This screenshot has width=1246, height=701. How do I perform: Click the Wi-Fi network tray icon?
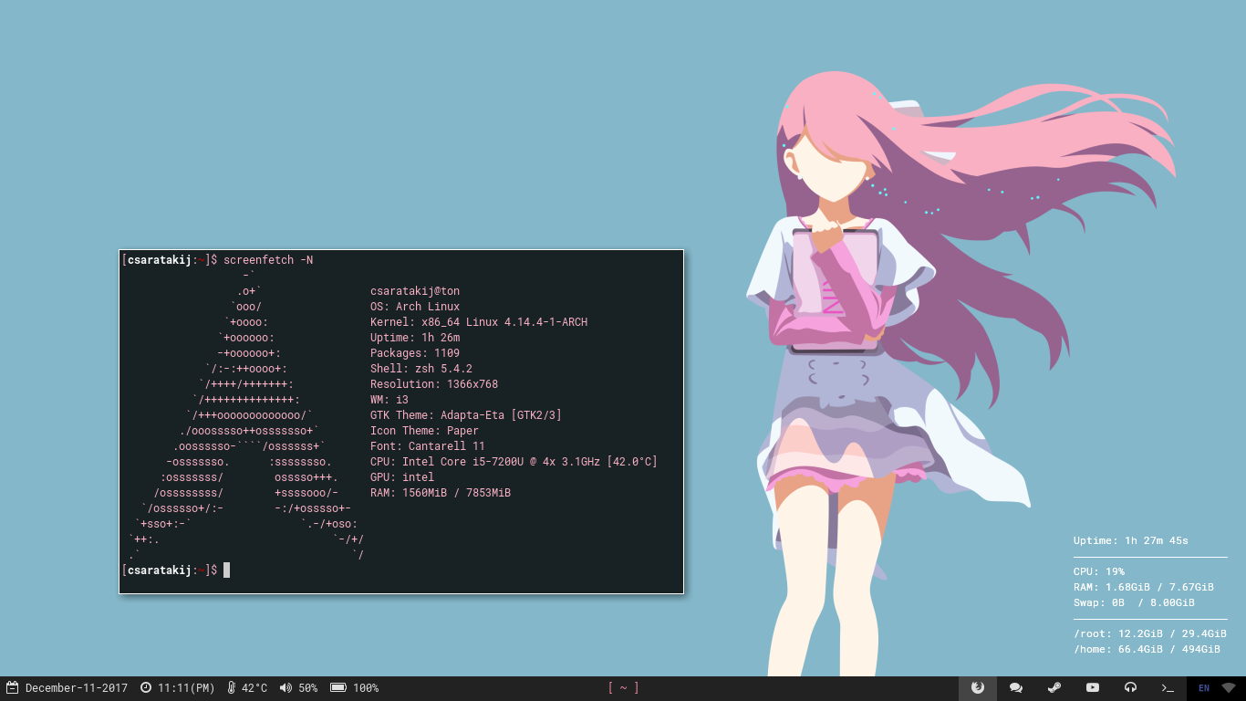click(x=1229, y=688)
